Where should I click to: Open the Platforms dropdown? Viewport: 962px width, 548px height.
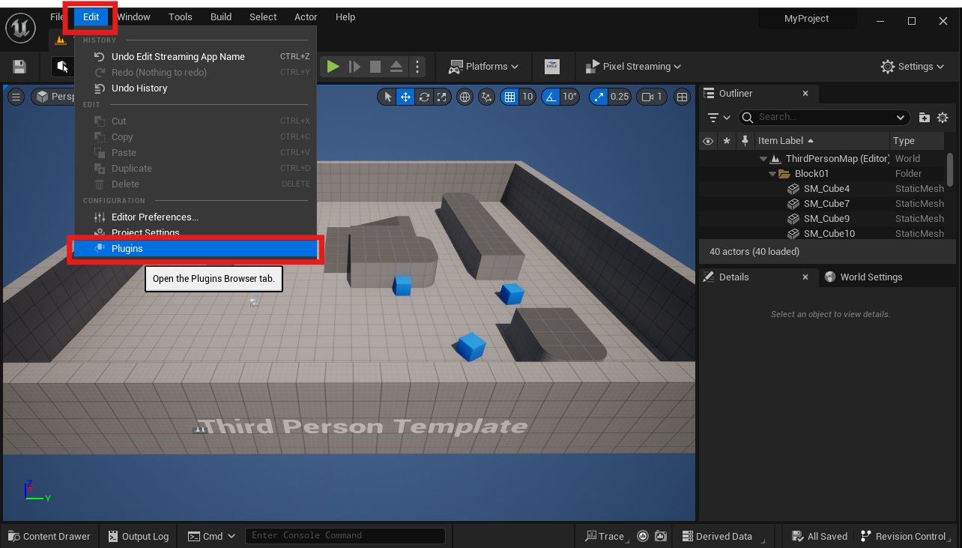[x=483, y=67]
